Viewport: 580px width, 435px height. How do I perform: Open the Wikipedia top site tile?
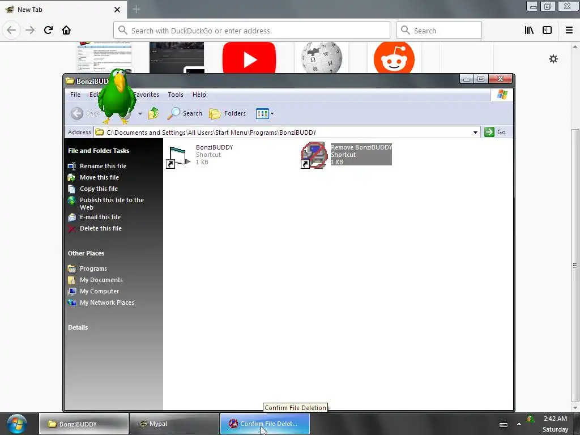322,58
